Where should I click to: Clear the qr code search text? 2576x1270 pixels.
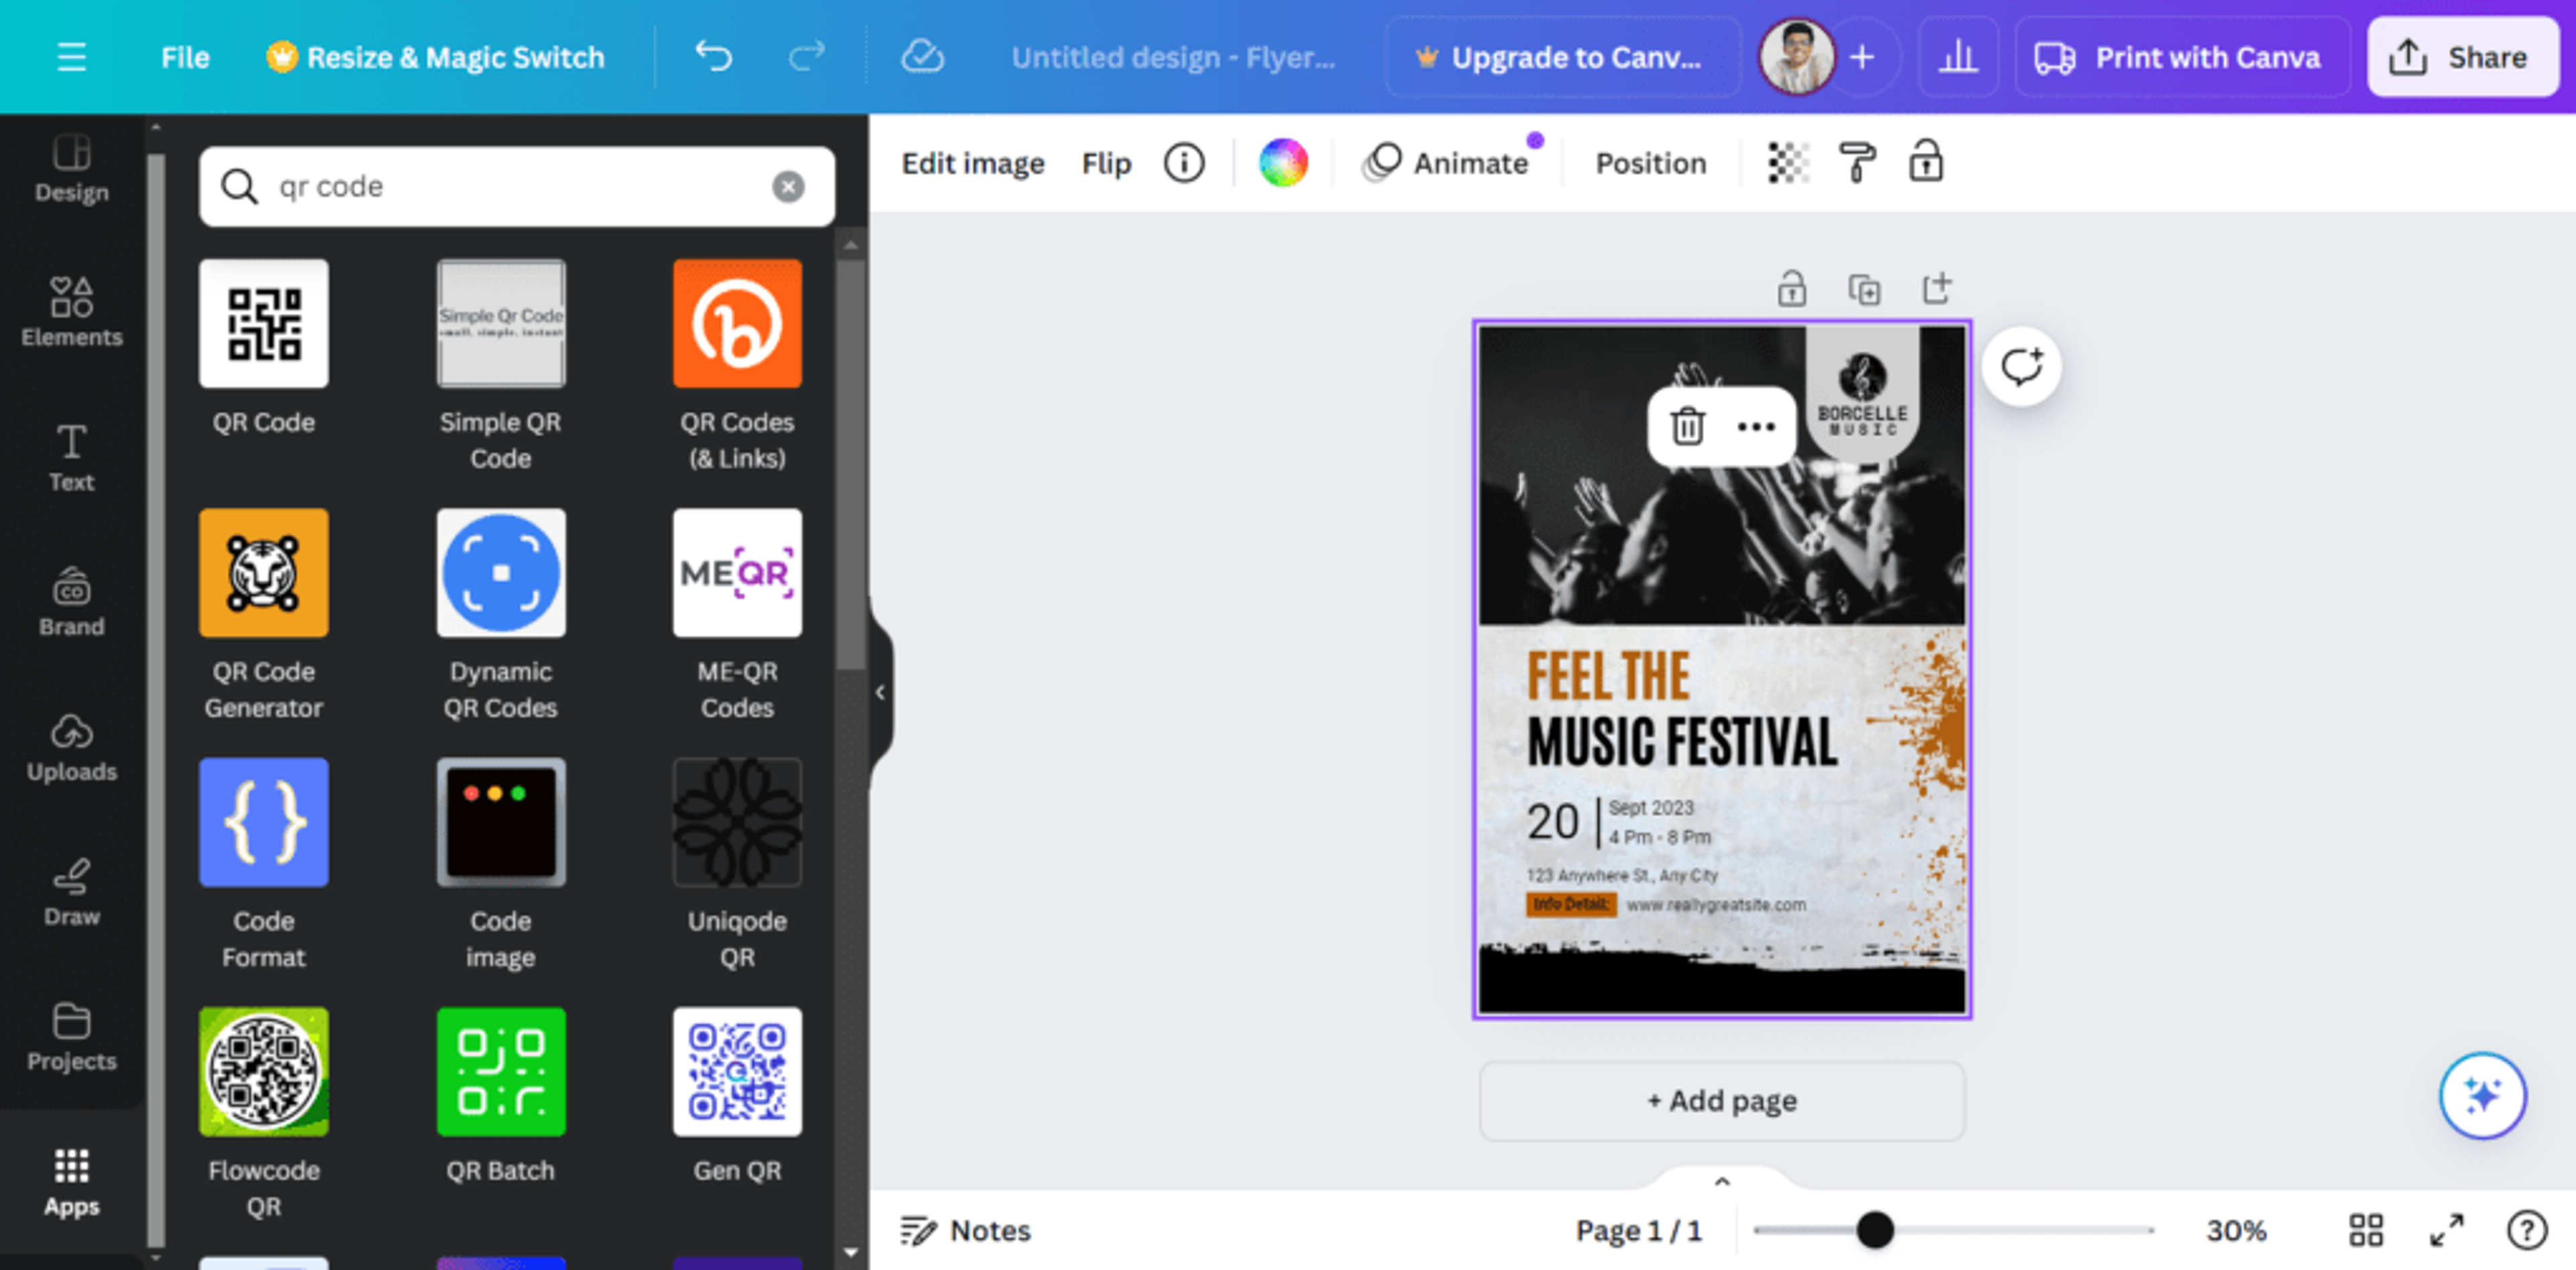(788, 187)
